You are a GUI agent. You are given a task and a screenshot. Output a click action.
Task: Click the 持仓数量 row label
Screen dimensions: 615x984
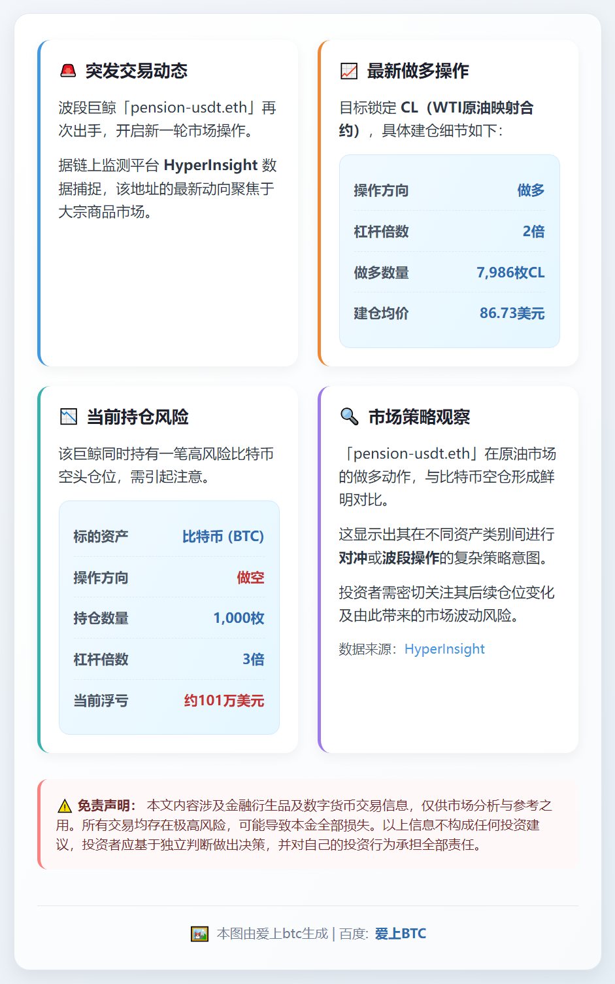pyautogui.click(x=101, y=618)
